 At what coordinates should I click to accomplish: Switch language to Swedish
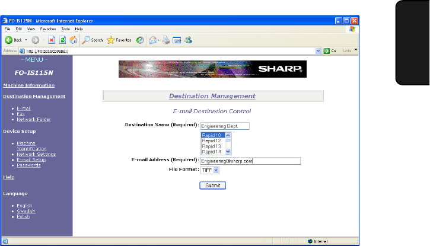pyautogui.click(x=26, y=211)
